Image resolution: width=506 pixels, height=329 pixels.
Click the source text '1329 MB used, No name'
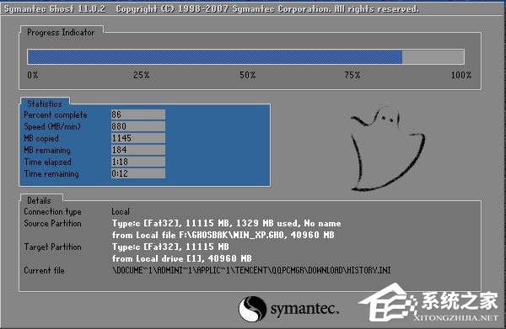tap(288, 224)
